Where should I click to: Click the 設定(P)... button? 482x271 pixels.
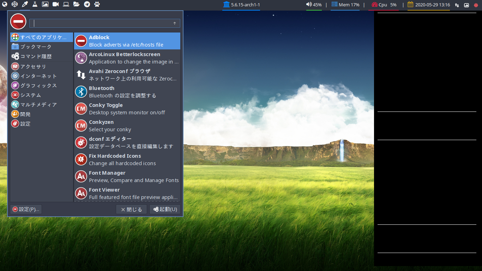coord(26,209)
